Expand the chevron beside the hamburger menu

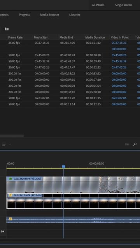pos(10,144)
